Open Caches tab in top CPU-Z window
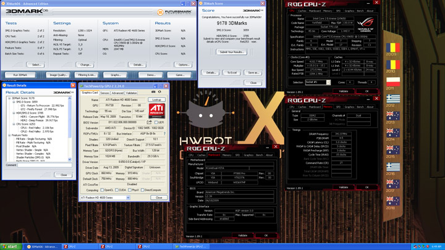The height and width of the screenshot is (250, 445). click(x=302, y=10)
